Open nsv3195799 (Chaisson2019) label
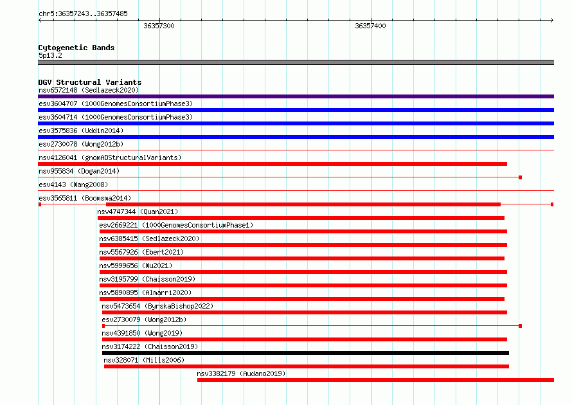This screenshot has width=572, height=405. tap(147, 279)
